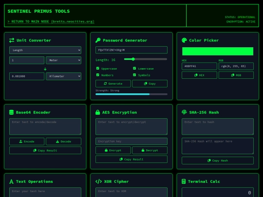Click the Unit Converter swap arrows icon
The height and width of the screenshot is (197, 263).
click(12, 40)
